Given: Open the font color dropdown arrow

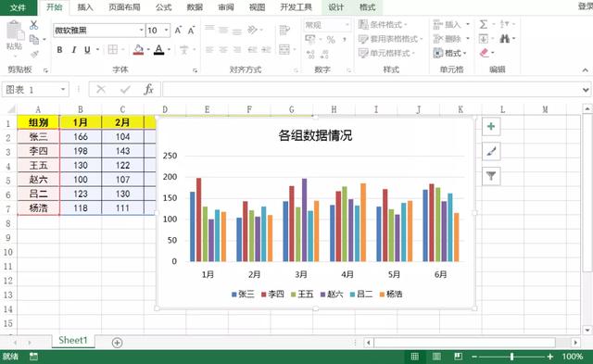Looking at the screenshot, I should click(x=169, y=49).
